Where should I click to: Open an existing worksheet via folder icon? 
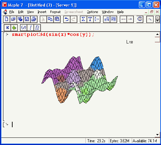coord(13,19)
